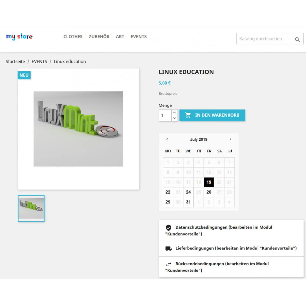Click the shield icon by Datenschutzbedingungen
Image resolution: width=306 pixels, height=306 pixels.
(168, 228)
